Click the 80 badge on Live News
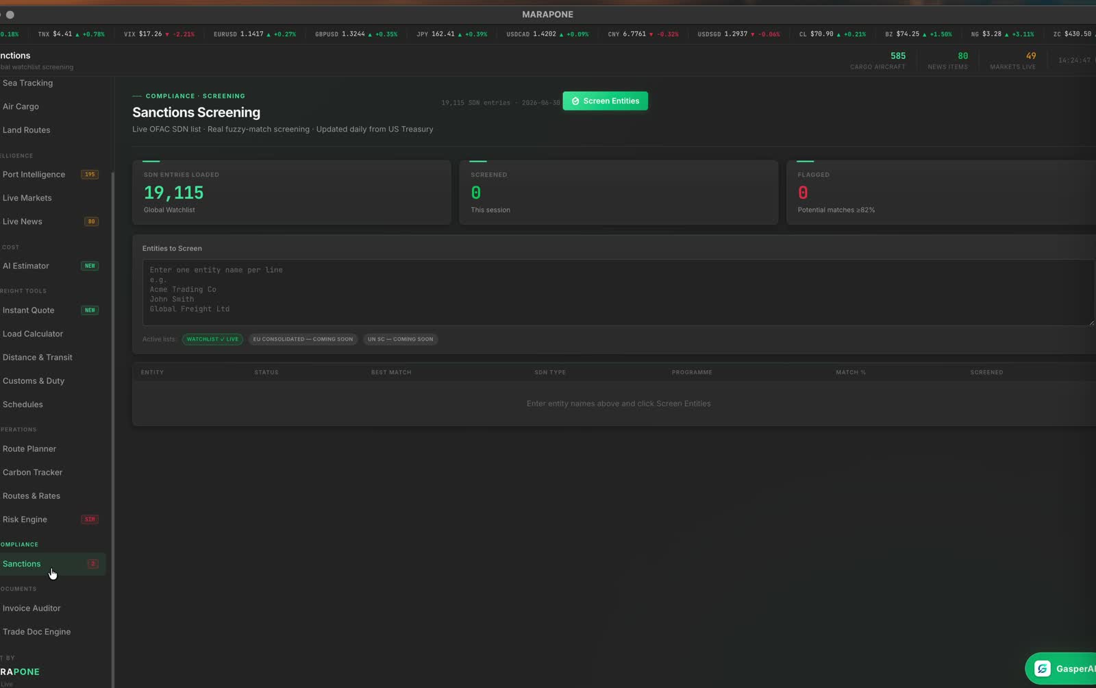Viewport: 1096px width, 688px height. click(x=91, y=222)
